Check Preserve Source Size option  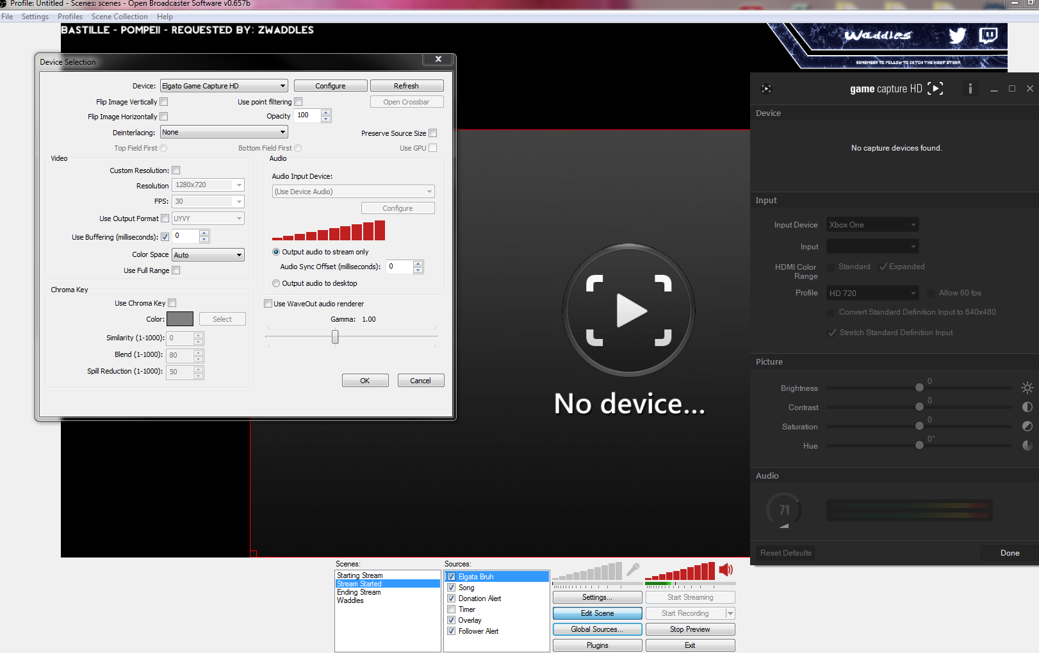tap(433, 133)
